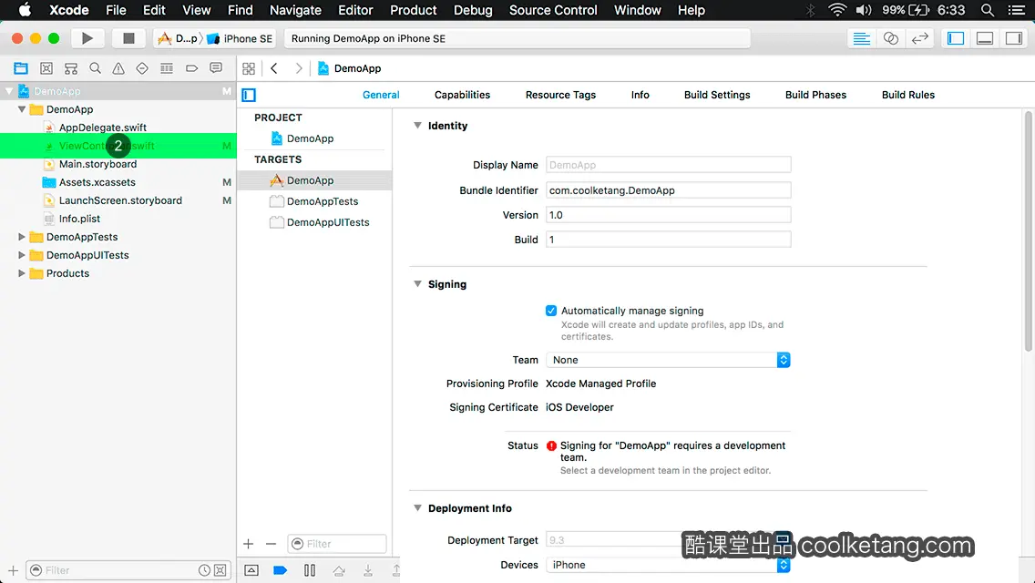Deactivate breakpoints in debug bar
1035x583 pixels.
pyautogui.click(x=280, y=570)
